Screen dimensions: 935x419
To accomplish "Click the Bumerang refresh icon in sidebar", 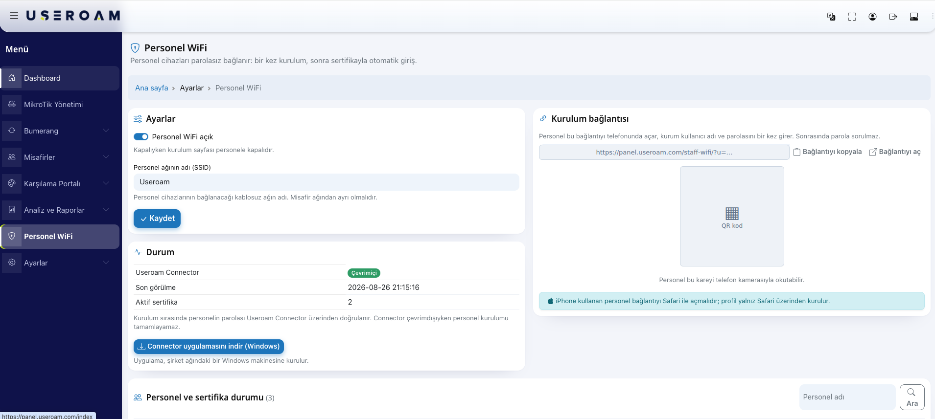I will (x=12, y=131).
